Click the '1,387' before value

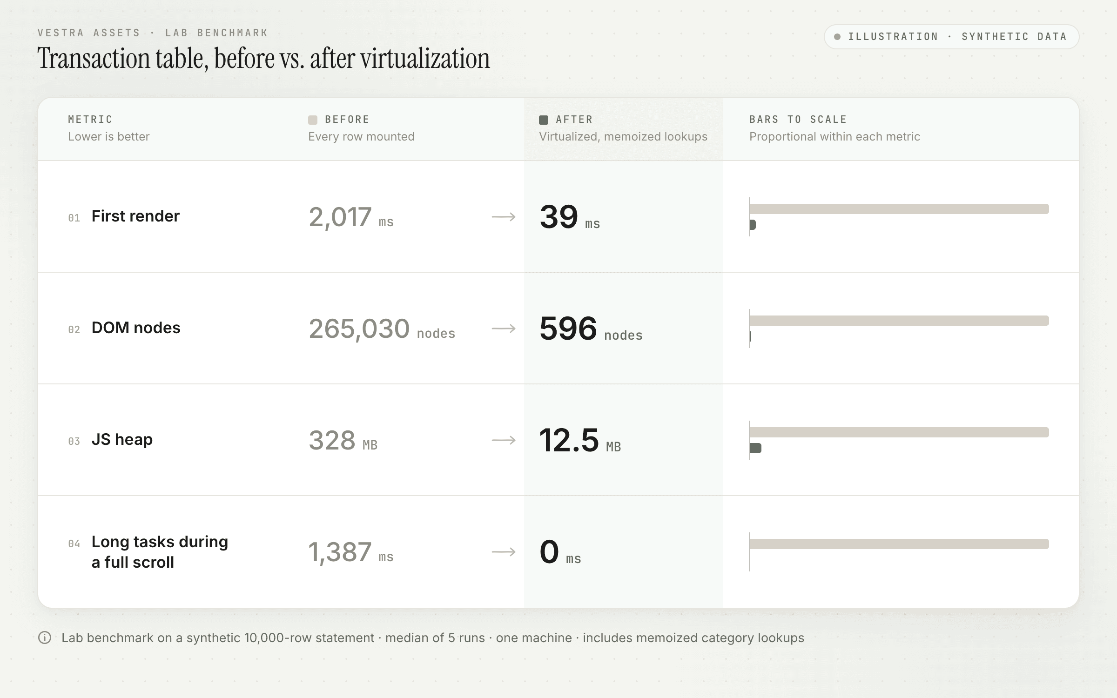(x=340, y=552)
